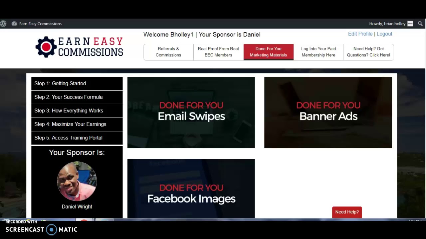The width and height of the screenshot is (426, 239).
Task: Click the Welcome Bholley1 sponsor greeting text
Action: click(x=202, y=35)
